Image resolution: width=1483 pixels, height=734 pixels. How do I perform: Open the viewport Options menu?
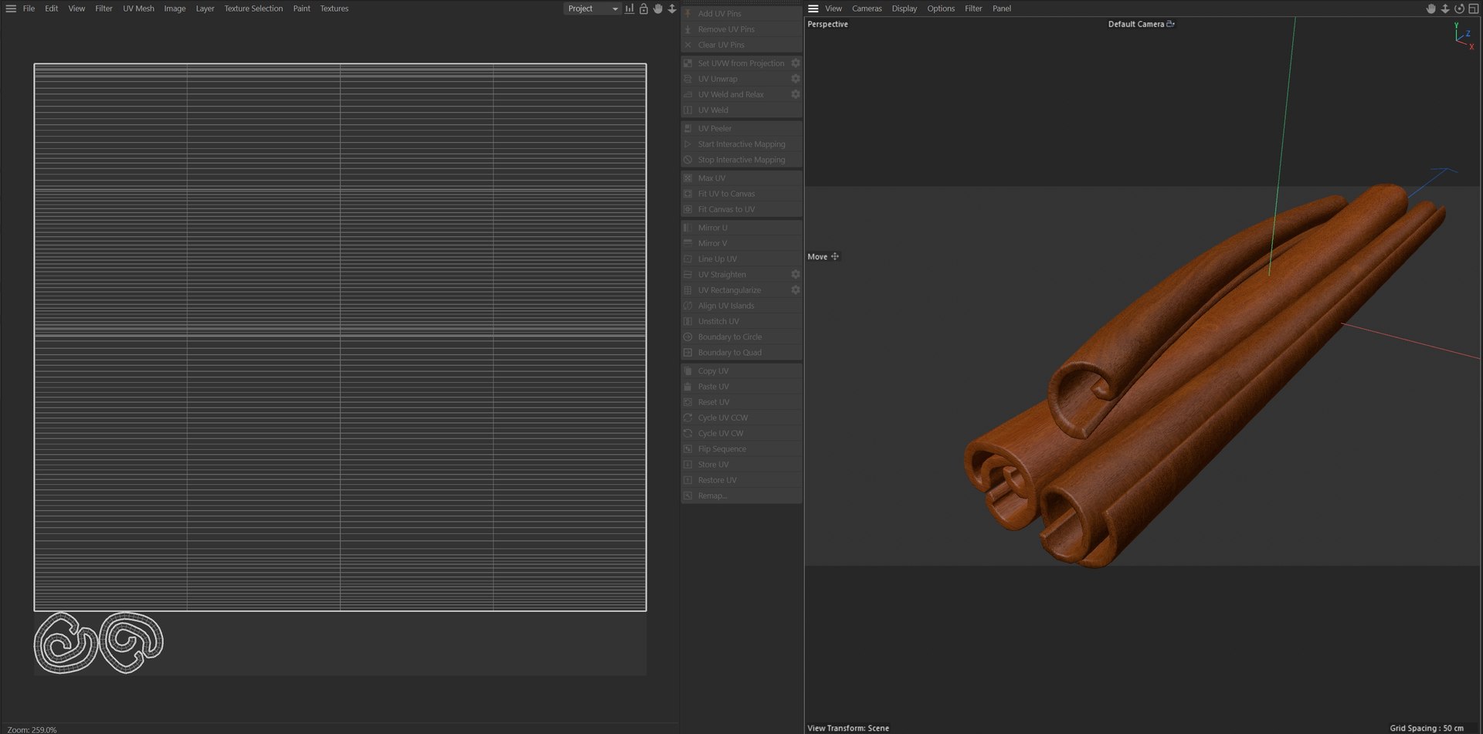tap(941, 8)
